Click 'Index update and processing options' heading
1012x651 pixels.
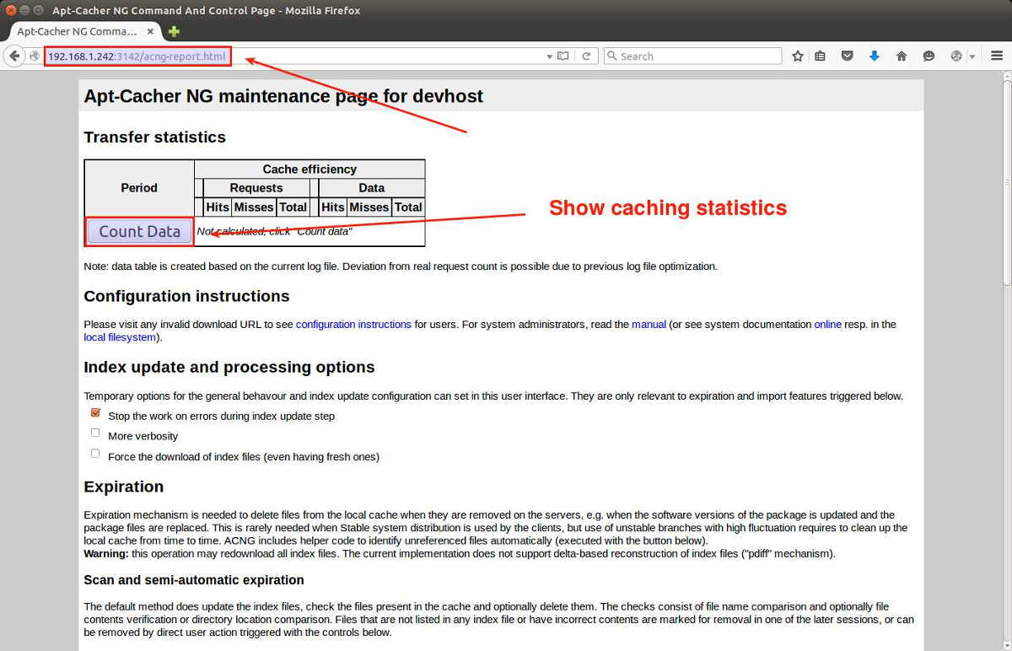pos(229,368)
